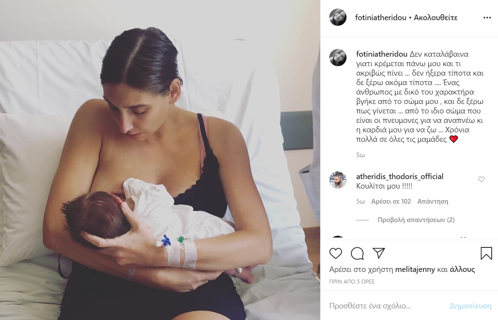The width and height of the screenshot is (498, 320).
Task: Open atheridis_thodoris_official comment avatar
Action: (x=338, y=180)
